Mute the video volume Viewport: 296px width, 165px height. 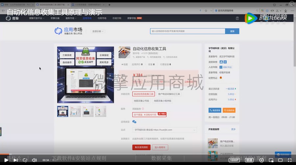(34, 160)
